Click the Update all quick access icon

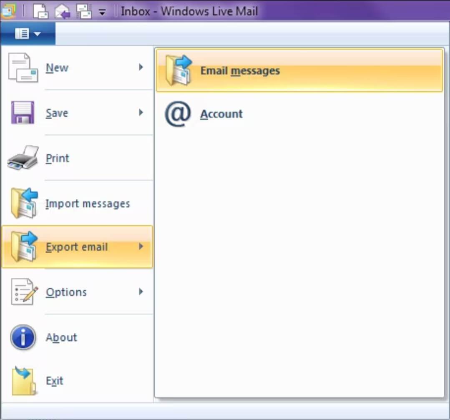pyautogui.click(x=84, y=12)
